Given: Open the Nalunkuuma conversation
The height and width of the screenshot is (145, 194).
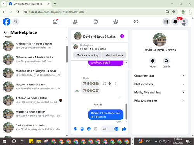Looking at the screenshot, I should [x=33, y=59].
